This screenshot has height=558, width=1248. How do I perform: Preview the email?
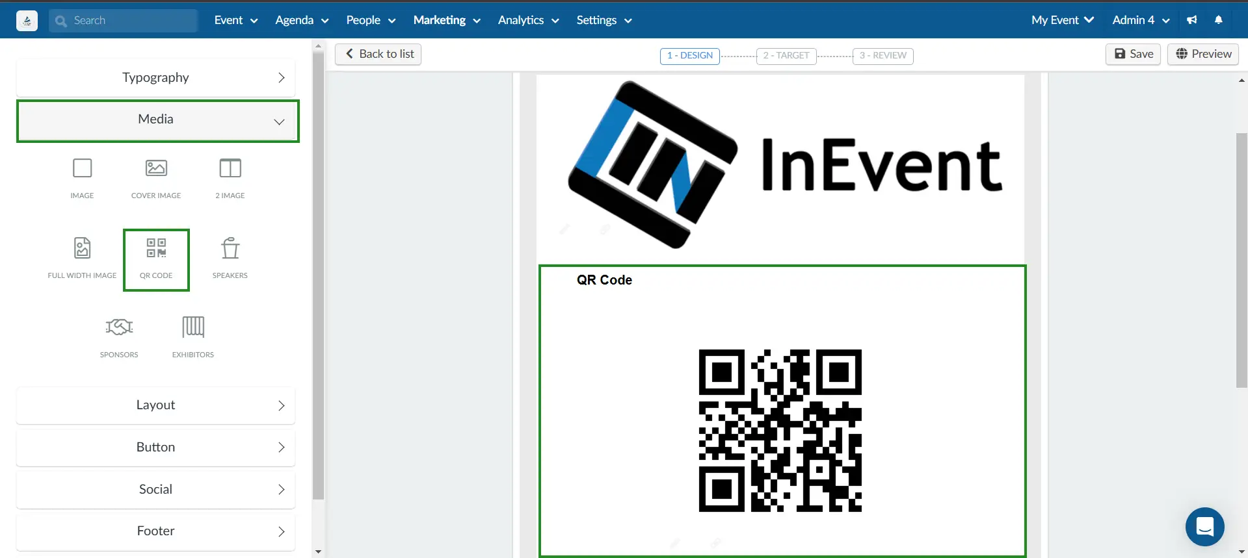pos(1203,54)
